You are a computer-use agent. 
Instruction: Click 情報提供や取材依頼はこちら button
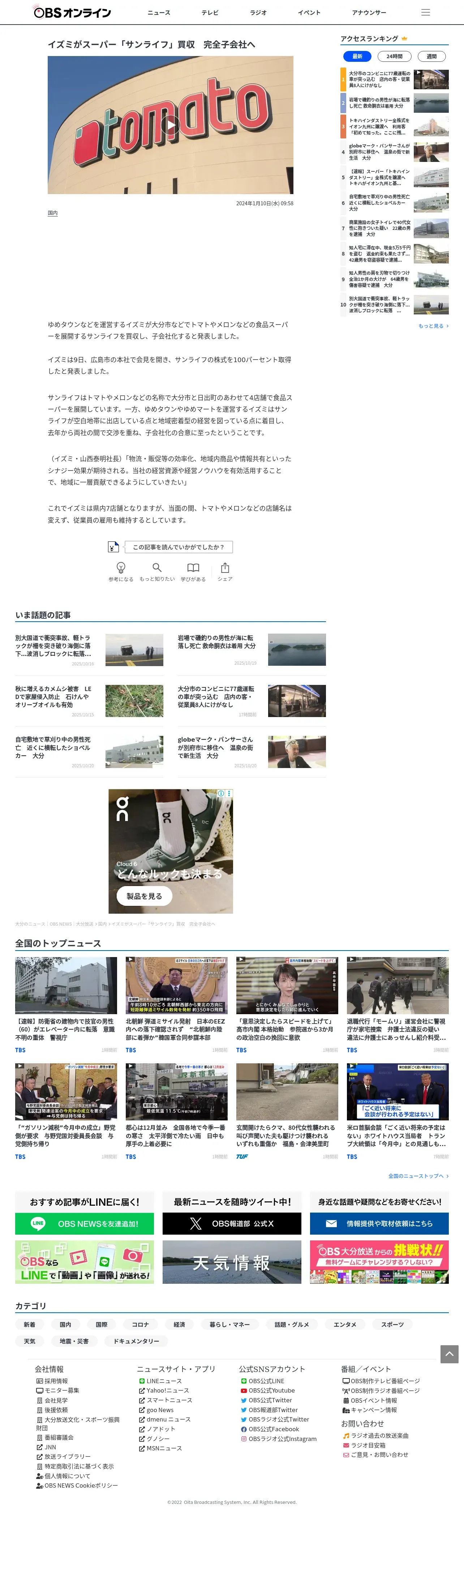pos(379,1223)
